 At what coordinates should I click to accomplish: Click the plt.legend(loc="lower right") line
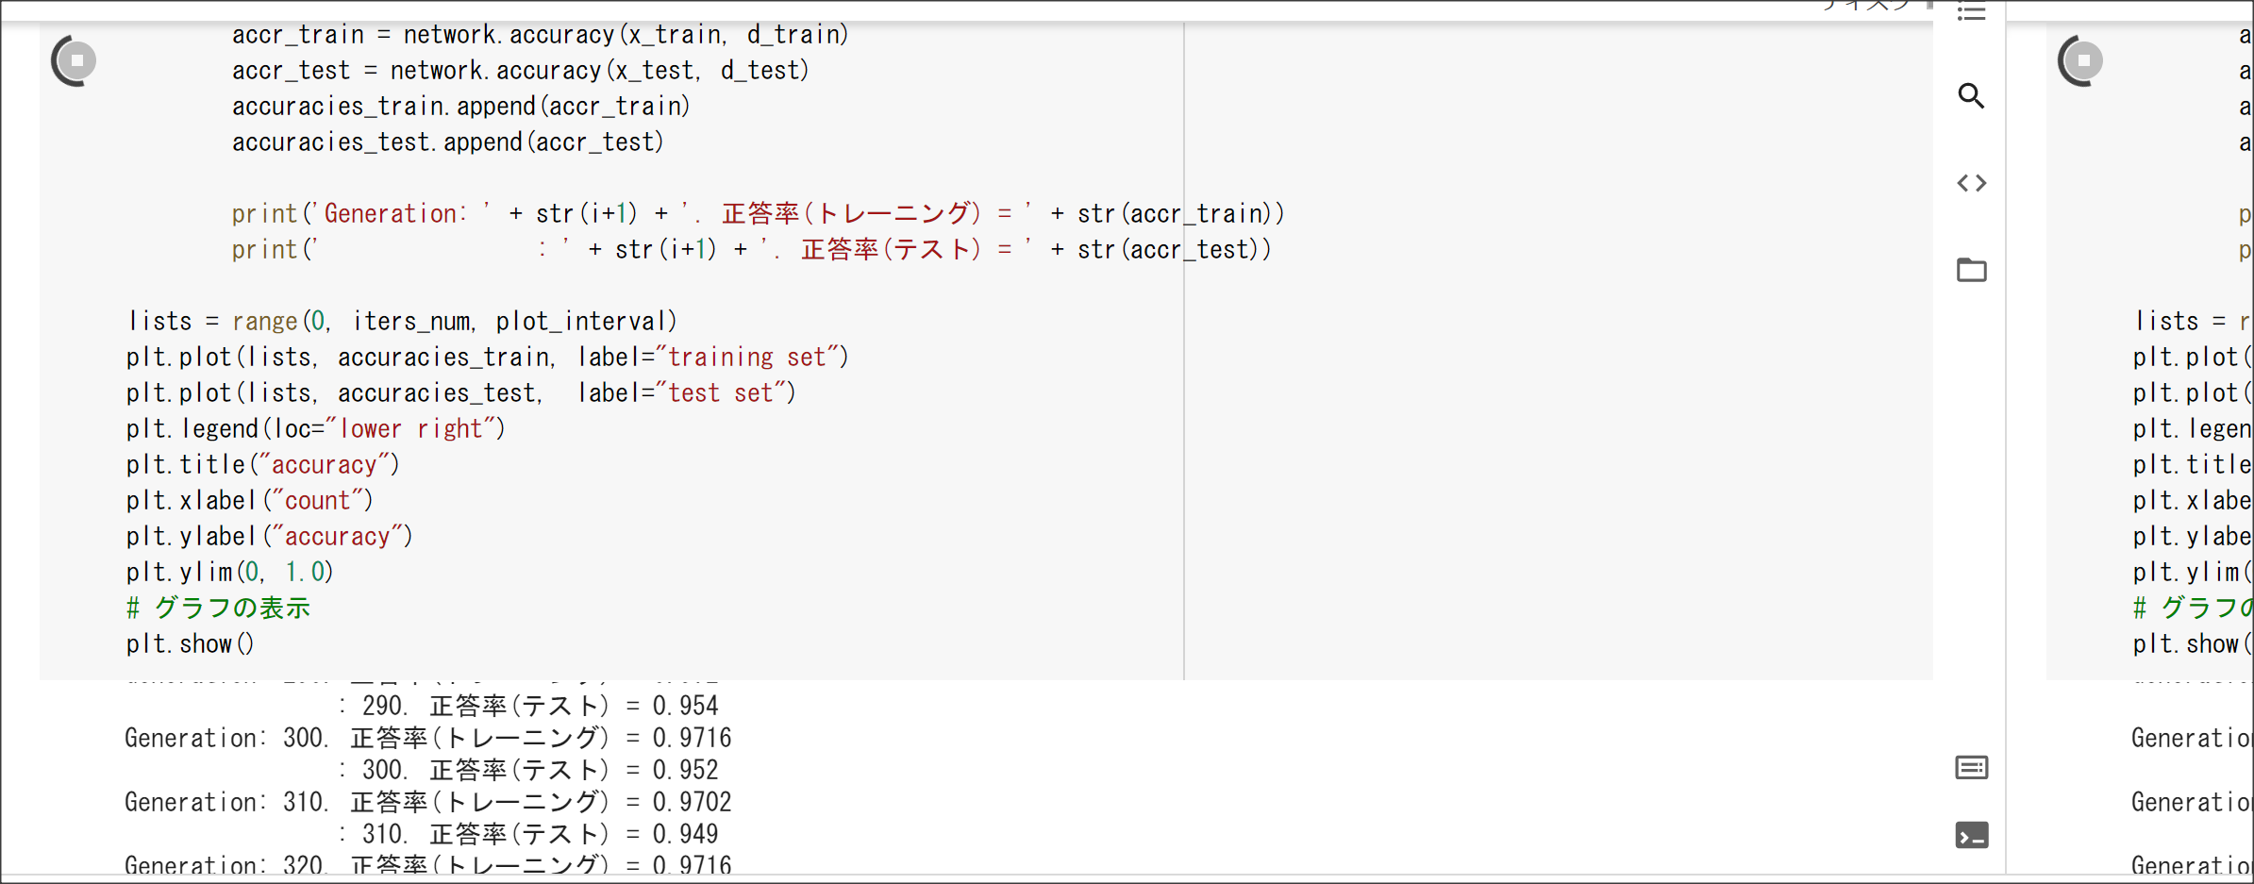tap(316, 429)
